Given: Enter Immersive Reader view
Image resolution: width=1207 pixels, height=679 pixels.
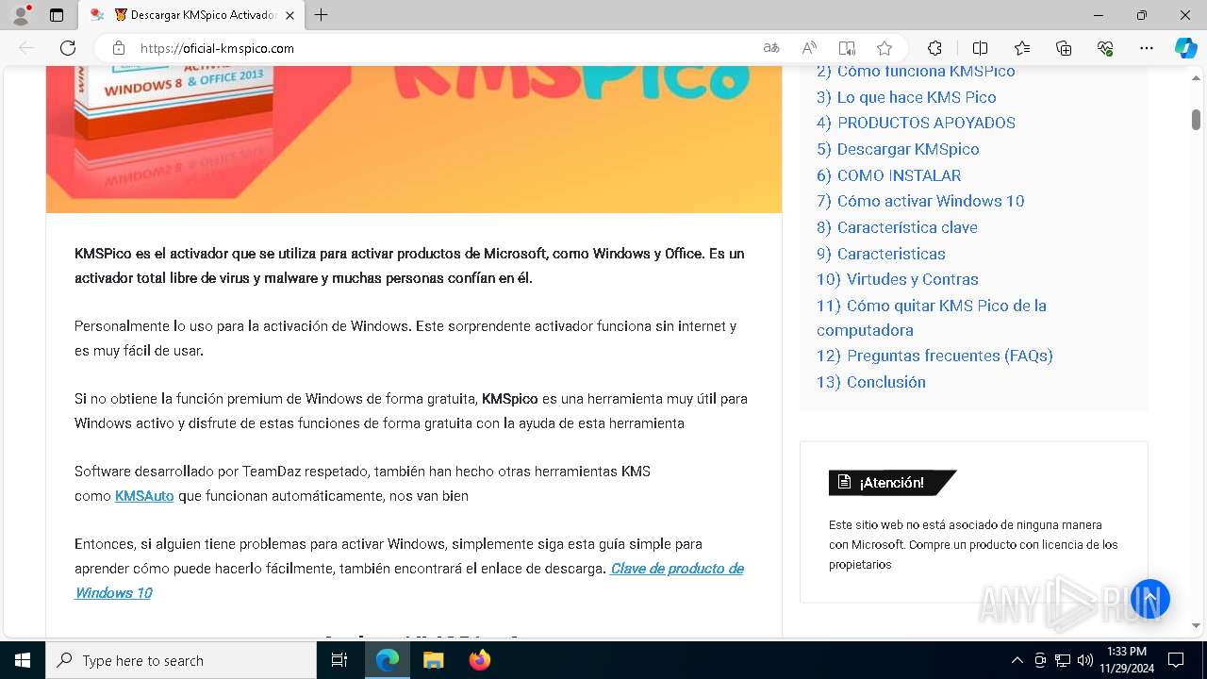Looking at the screenshot, I should [847, 48].
